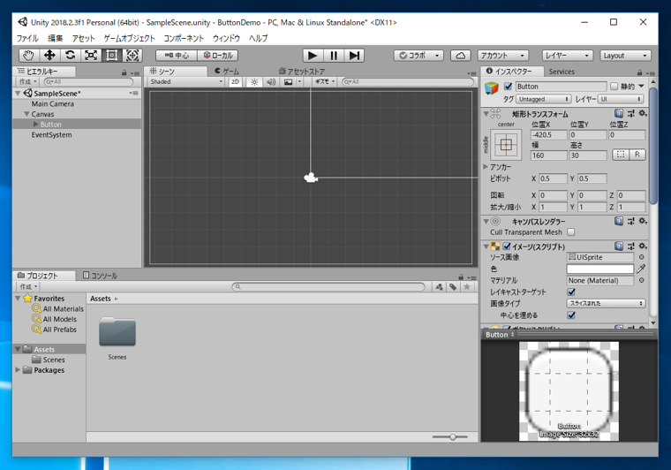671x470 pixels.
Task: Open the Layers dropdown in toolbar
Action: click(x=568, y=56)
